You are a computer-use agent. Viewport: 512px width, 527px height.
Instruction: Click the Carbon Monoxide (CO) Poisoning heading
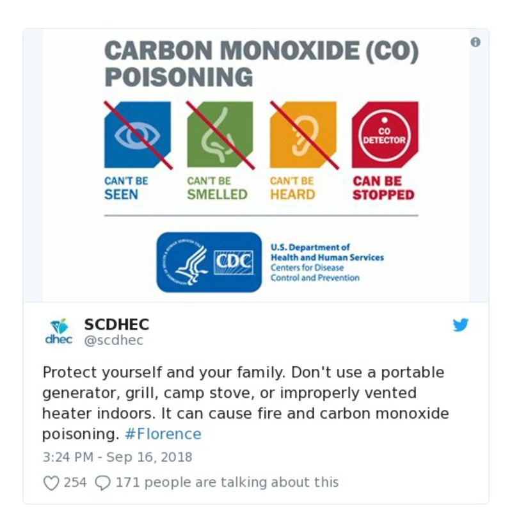point(261,64)
